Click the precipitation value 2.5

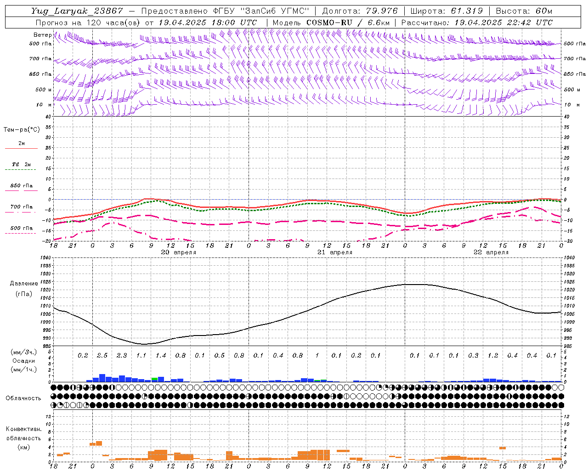pos(102,355)
